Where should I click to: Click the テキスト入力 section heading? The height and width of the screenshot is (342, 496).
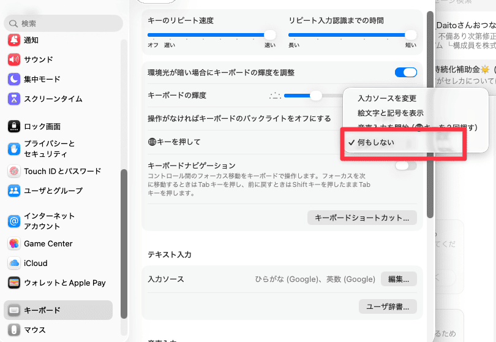click(x=170, y=254)
